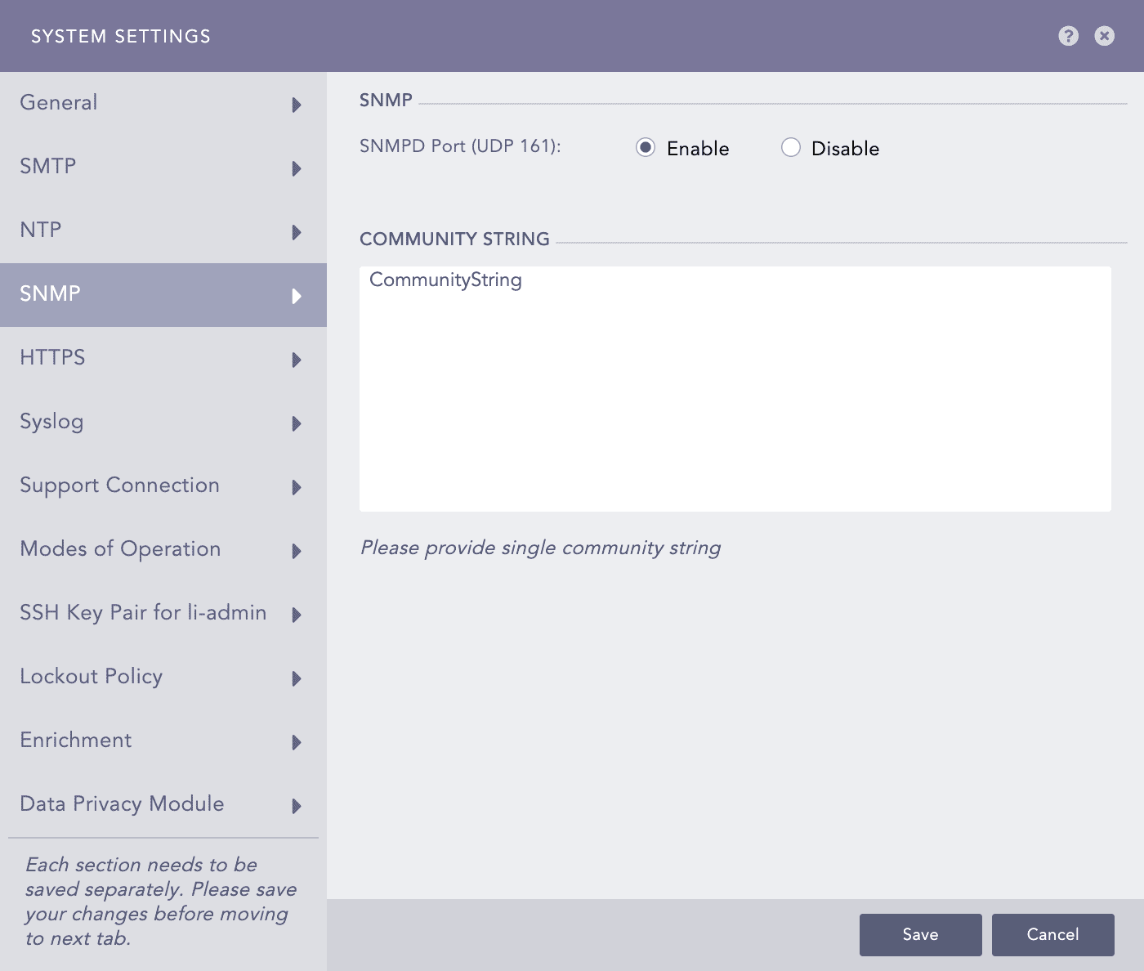Screen dimensions: 1144x971
Task: Expand SSH Key Pair for li-admin
Action: 296,615
